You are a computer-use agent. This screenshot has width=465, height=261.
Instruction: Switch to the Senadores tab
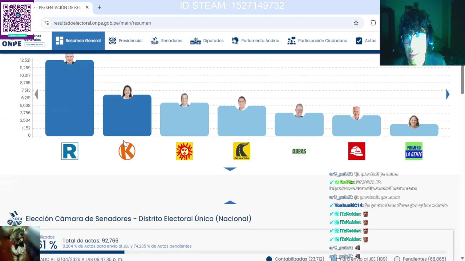166,41
